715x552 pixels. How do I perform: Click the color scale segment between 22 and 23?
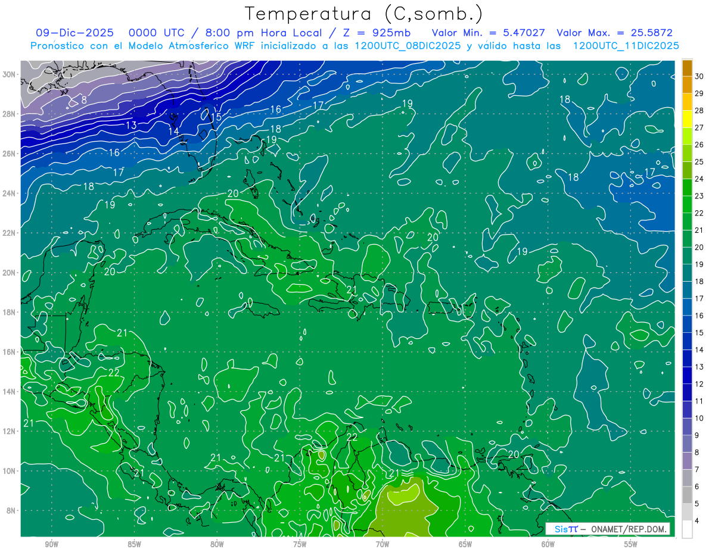tap(687, 204)
